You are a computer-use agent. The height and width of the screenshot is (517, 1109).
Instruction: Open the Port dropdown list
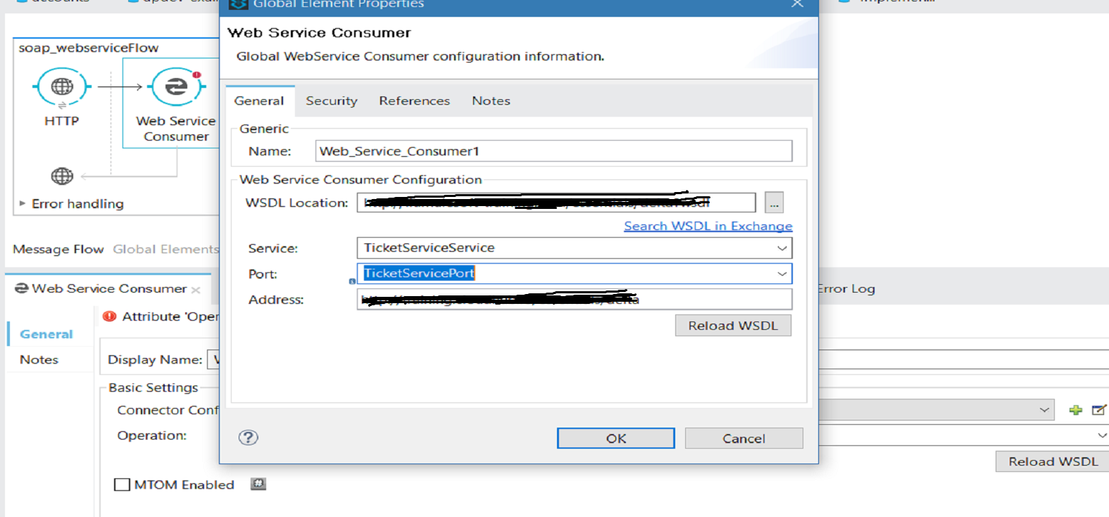click(x=782, y=274)
